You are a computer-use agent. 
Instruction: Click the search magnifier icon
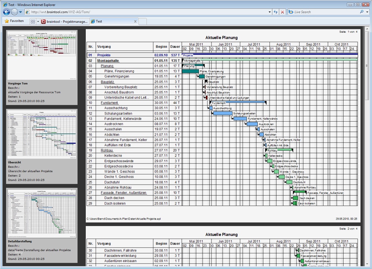pyautogui.click(x=362, y=12)
